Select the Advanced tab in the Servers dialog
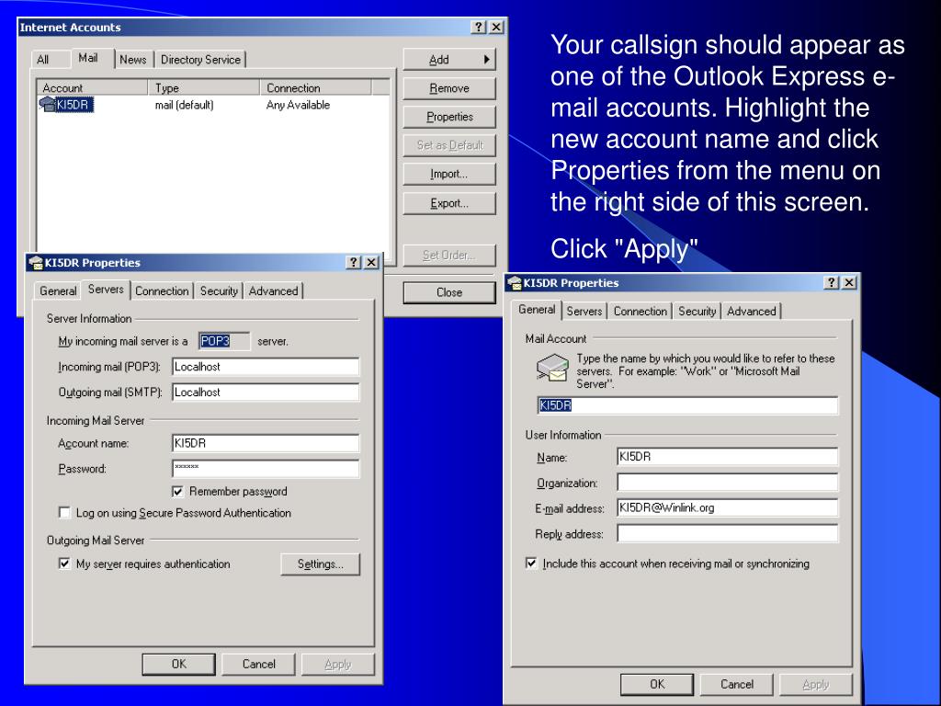The image size is (941, 706). tap(273, 291)
